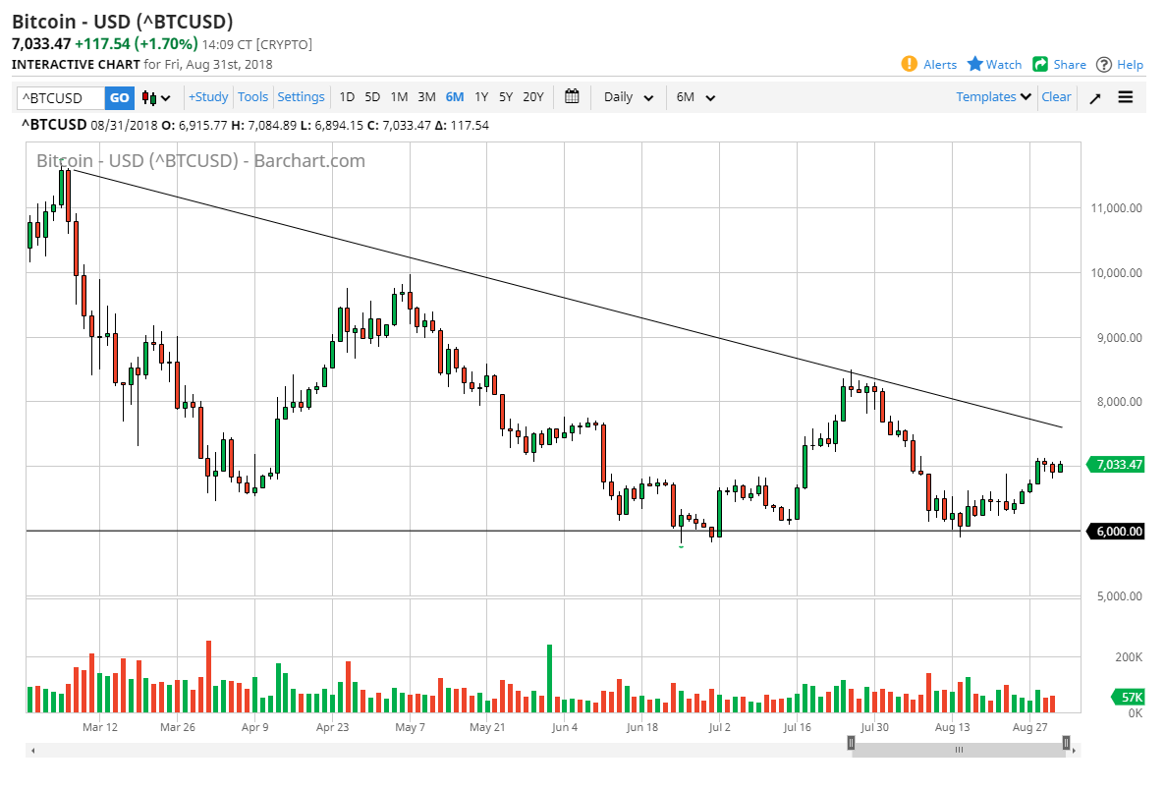Open Help via the question mark icon
The width and height of the screenshot is (1165, 791).
click(x=1119, y=63)
